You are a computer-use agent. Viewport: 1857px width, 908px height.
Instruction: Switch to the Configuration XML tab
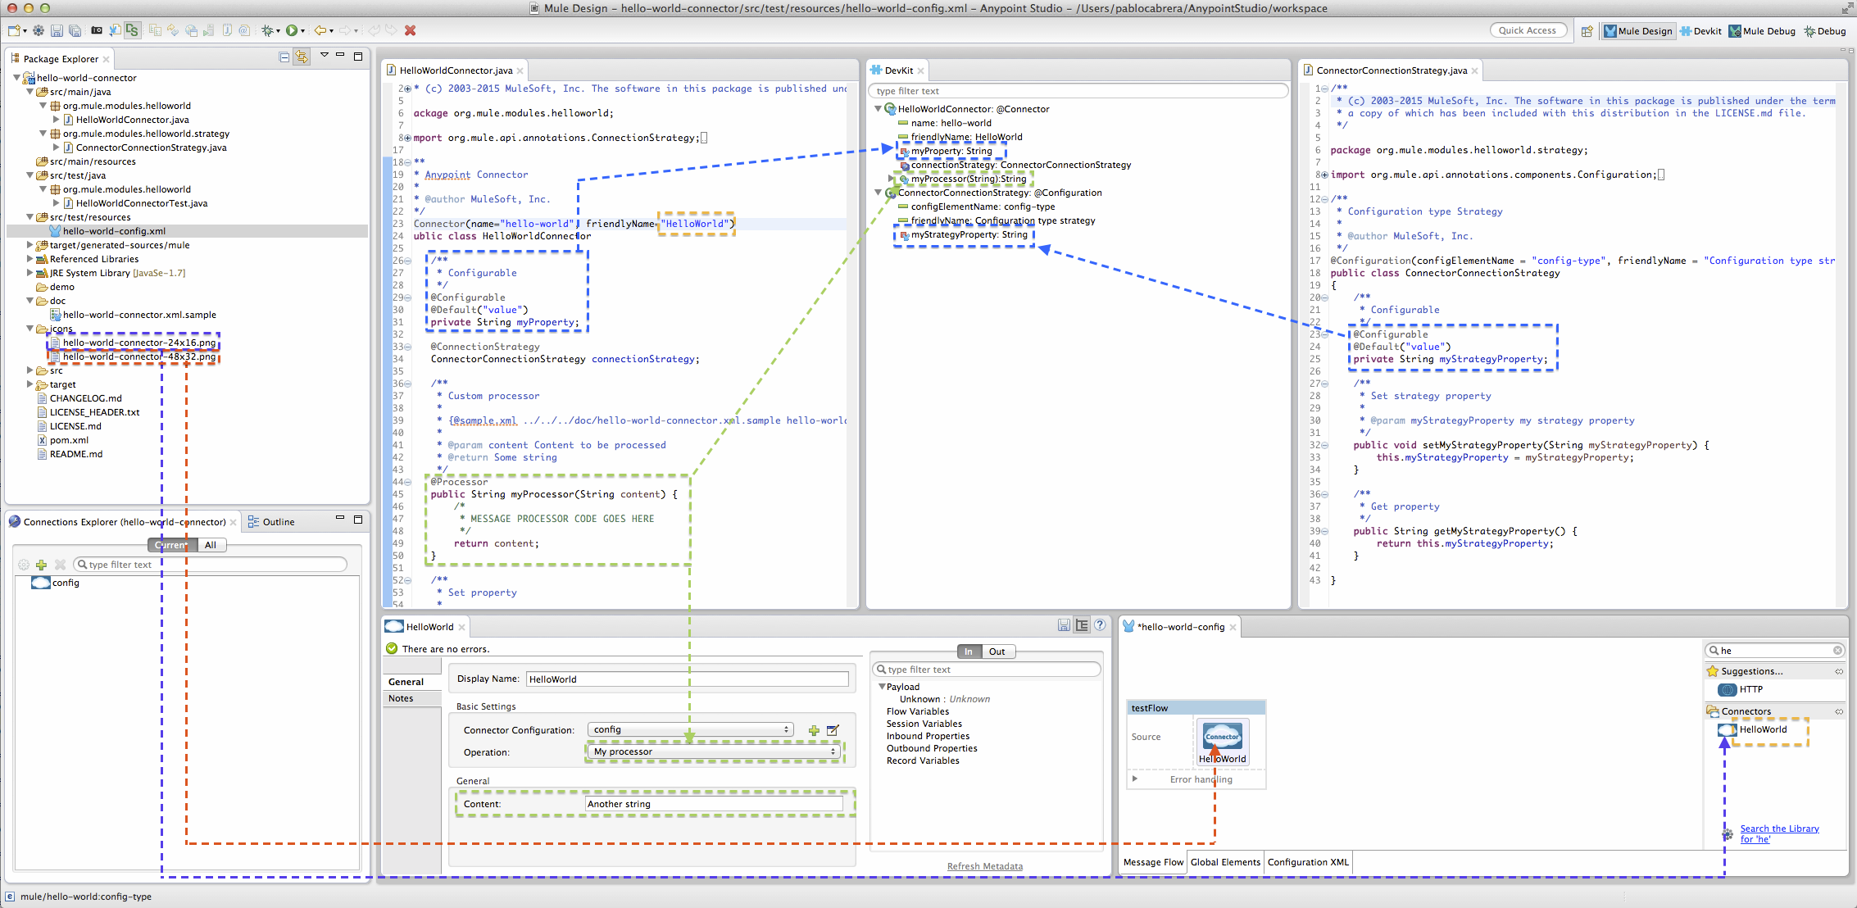pos(1307,861)
